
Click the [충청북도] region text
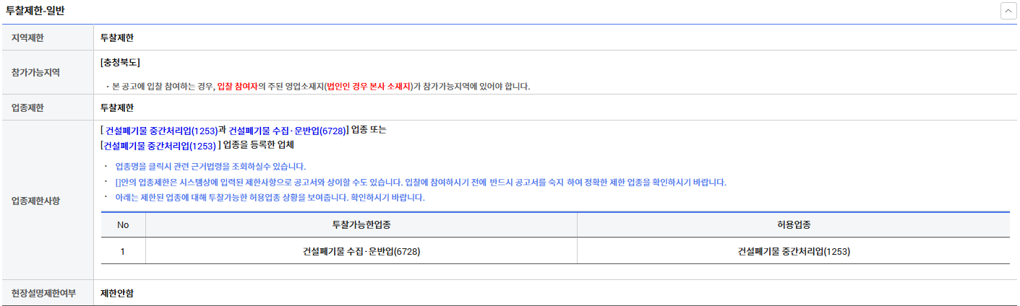120,63
